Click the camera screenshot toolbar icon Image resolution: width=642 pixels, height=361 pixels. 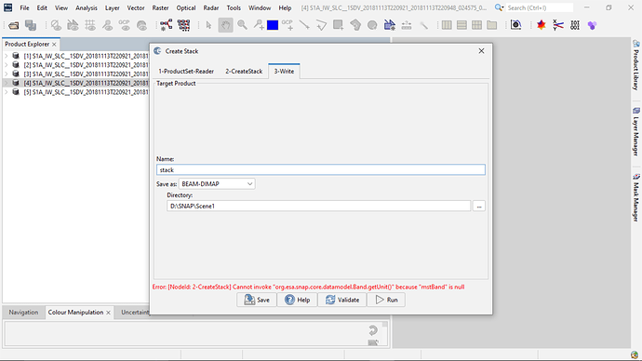(515, 25)
